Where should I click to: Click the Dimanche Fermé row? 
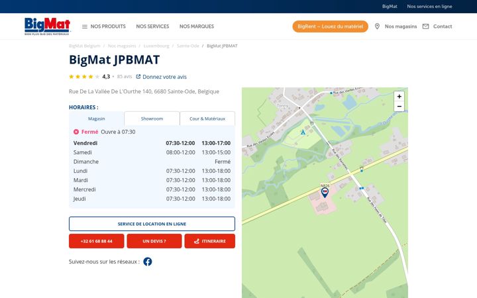pos(152,162)
